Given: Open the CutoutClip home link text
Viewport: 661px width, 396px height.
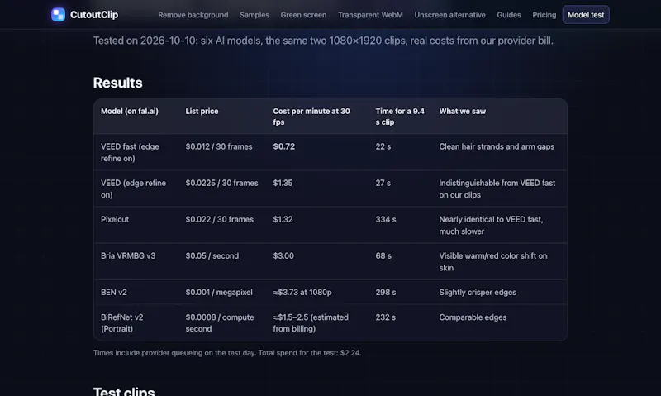Looking at the screenshot, I should tap(94, 15).
